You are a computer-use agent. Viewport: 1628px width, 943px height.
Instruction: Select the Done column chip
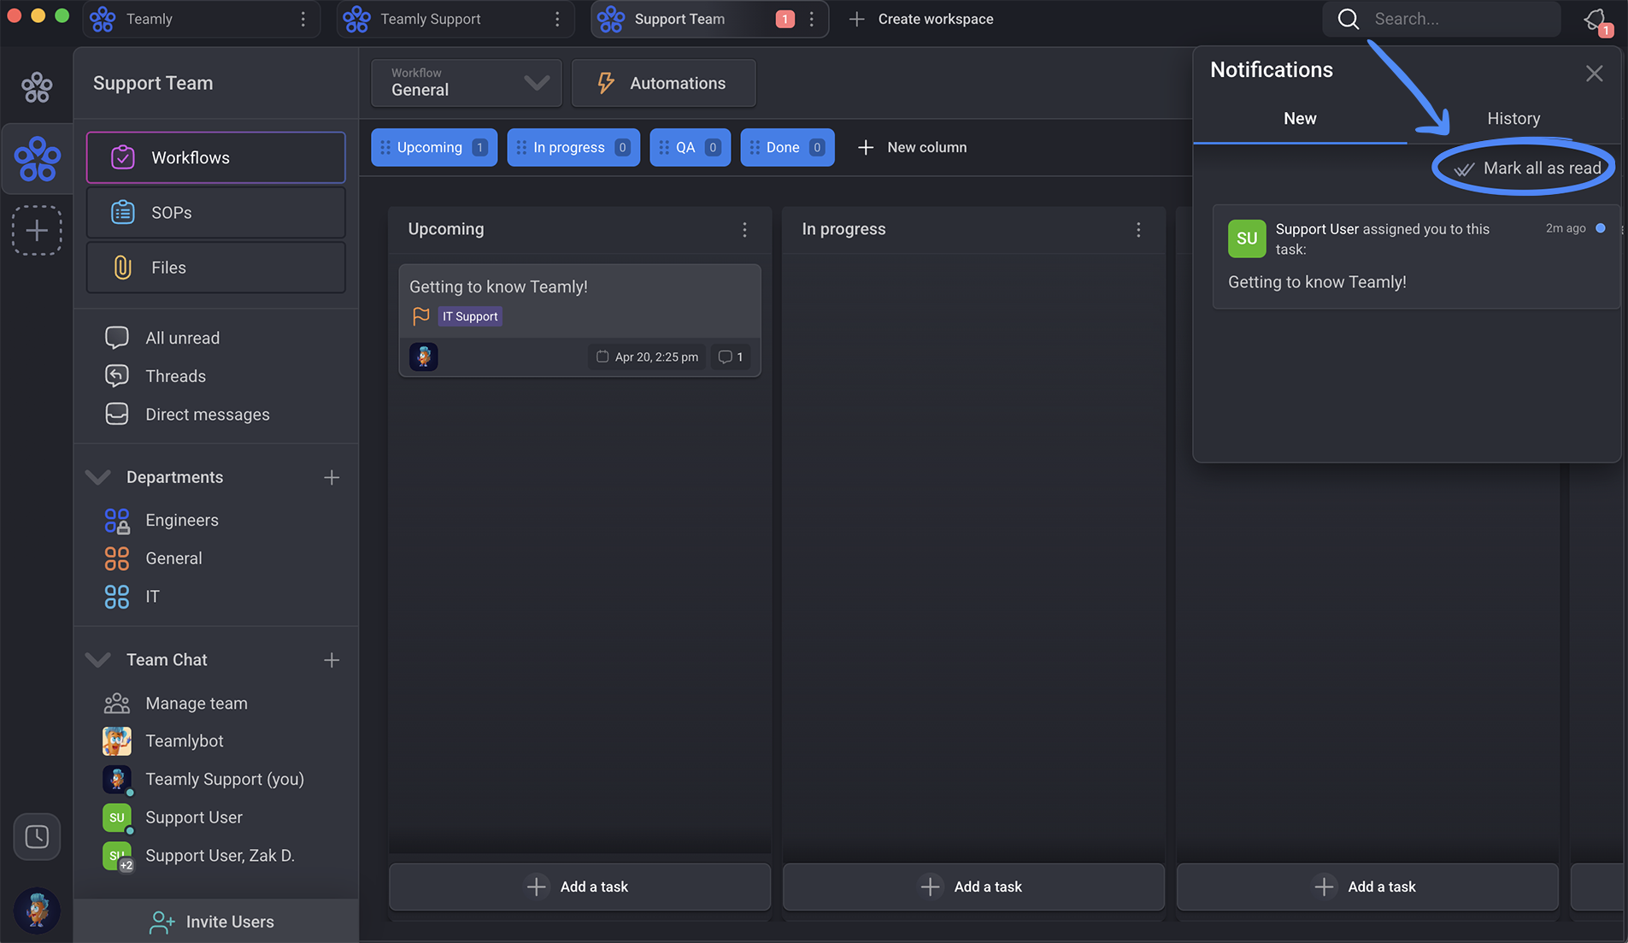pos(787,147)
